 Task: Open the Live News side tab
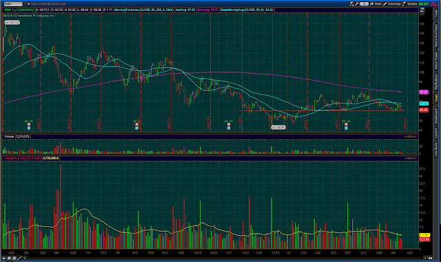(x=436, y=149)
